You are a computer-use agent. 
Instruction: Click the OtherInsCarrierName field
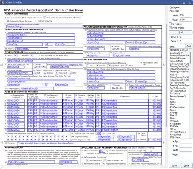(41, 79)
